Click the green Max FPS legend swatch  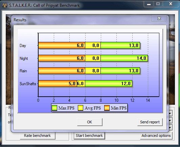pyautogui.click(x=54, y=108)
